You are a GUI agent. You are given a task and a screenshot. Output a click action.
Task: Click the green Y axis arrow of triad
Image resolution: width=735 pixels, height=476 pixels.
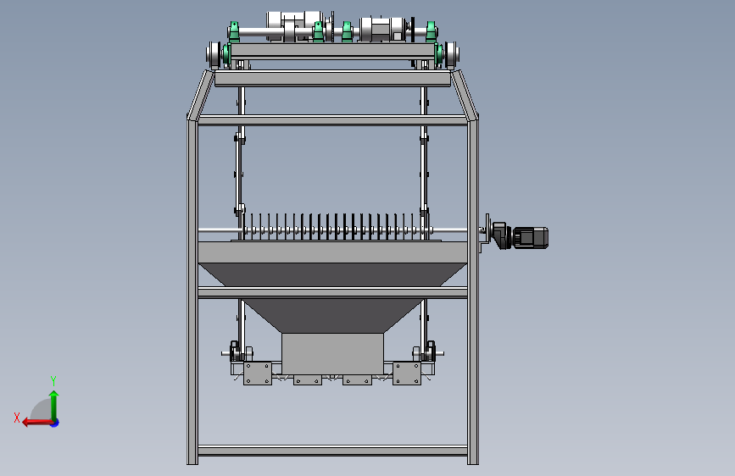(x=54, y=404)
